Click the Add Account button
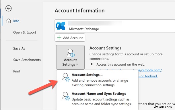175x110 pixels. point(70,38)
